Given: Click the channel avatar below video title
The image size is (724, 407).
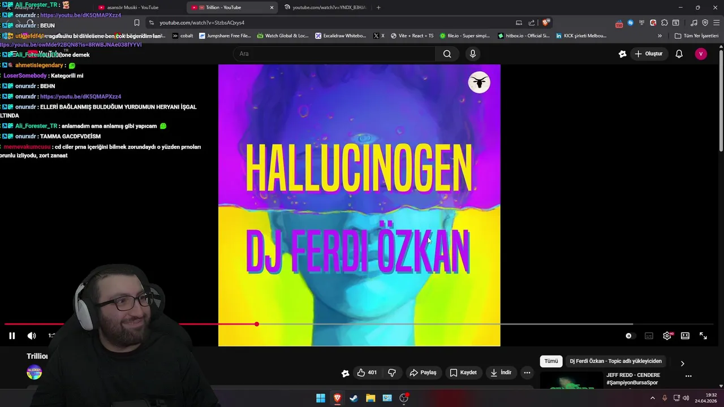Looking at the screenshot, I should [x=35, y=373].
